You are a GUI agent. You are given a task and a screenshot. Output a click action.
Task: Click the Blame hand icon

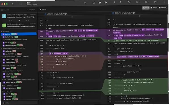coord(40,9)
